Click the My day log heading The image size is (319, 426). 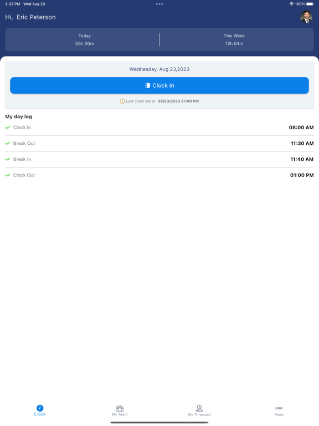click(18, 116)
